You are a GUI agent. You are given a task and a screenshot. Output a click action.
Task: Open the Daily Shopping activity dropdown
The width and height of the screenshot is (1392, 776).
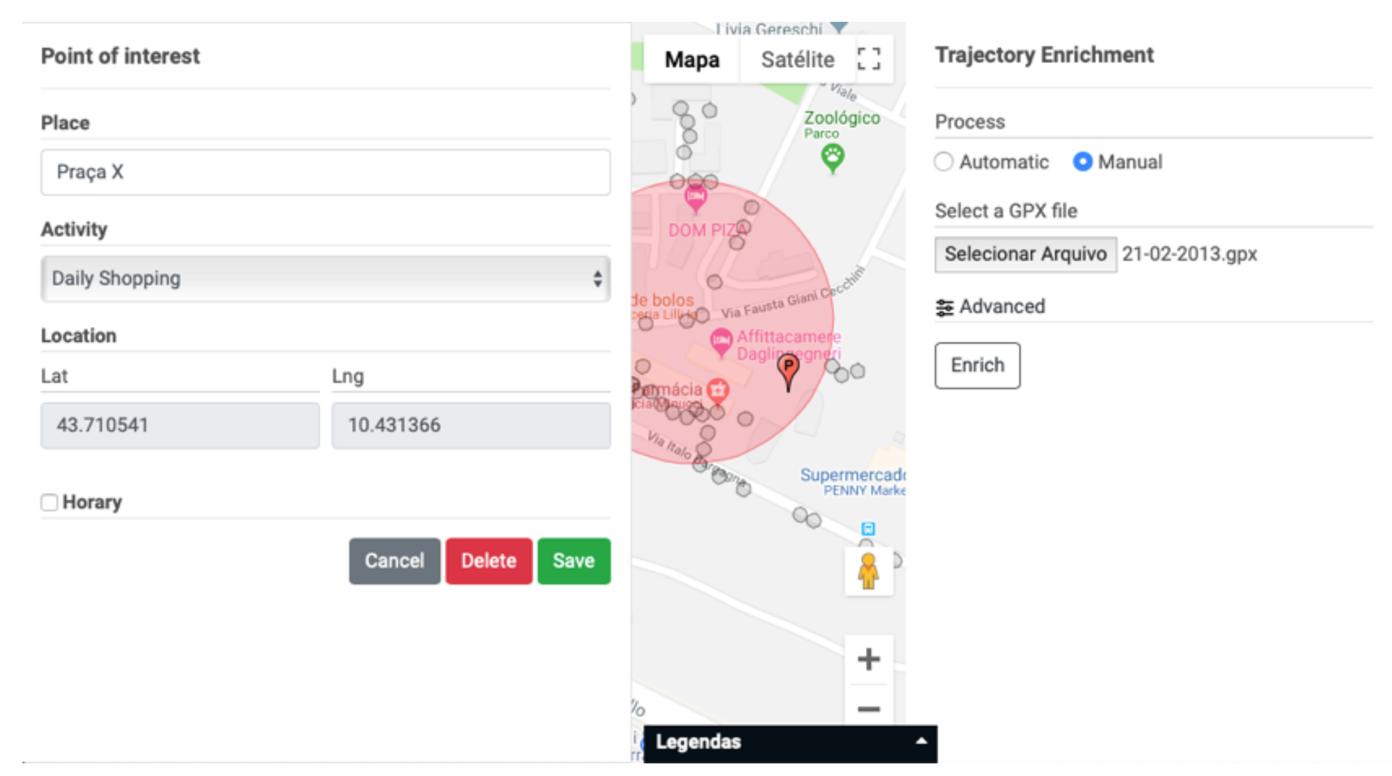(x=325, y=279)
